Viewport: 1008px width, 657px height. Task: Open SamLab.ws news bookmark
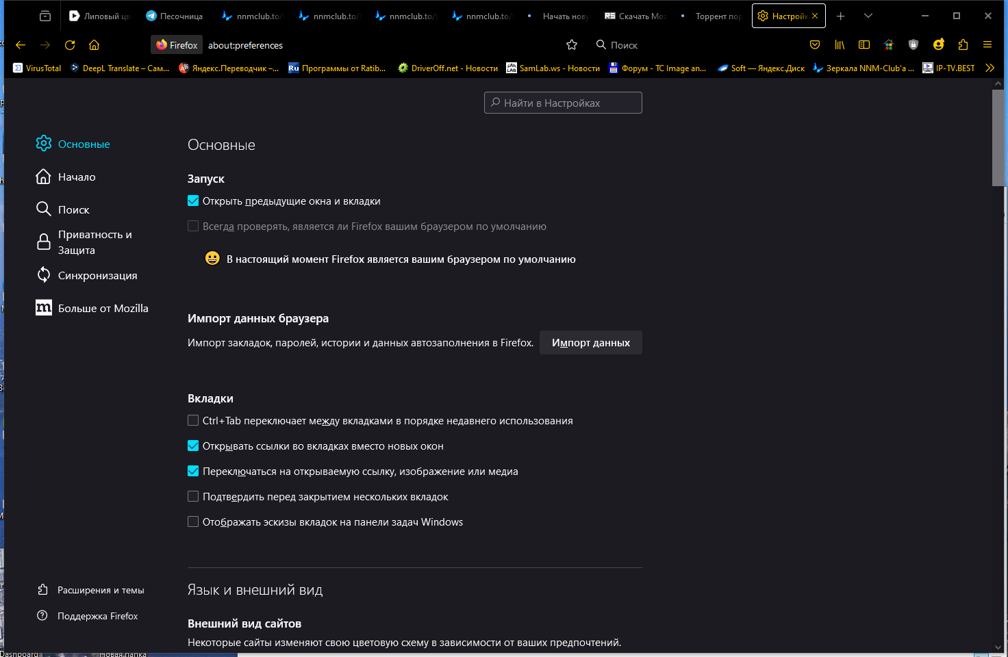tap(553, 68)
